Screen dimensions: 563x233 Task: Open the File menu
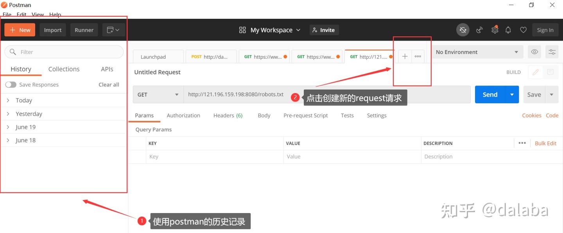point(7,14)
